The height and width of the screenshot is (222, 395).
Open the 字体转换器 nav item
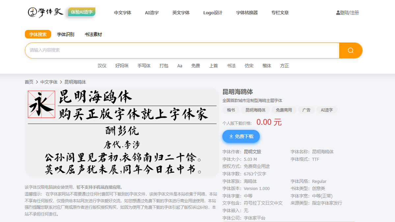(x=247, y=13)
